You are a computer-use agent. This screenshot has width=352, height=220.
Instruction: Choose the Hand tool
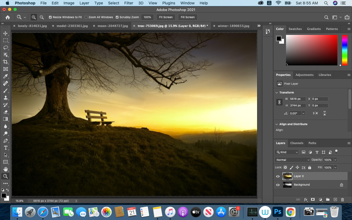pos(5,169)
